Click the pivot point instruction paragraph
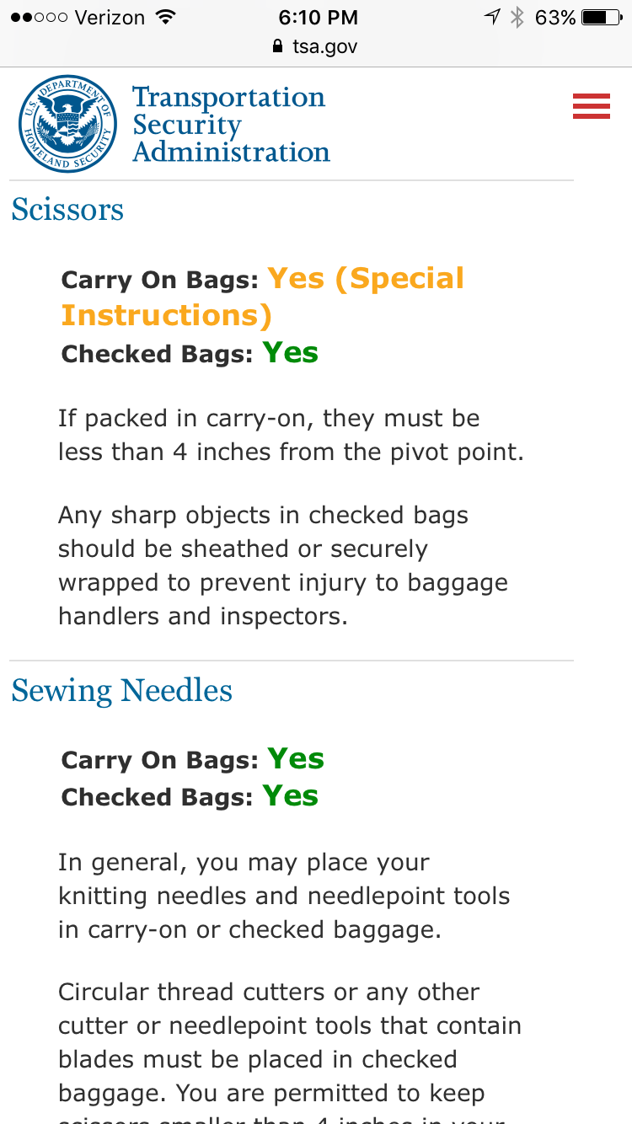The height and width of the screenshot is (1124, 632). click(x=291, y=436)
